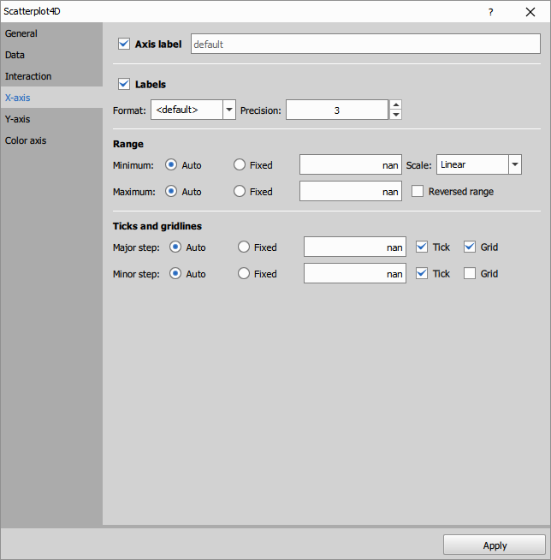Viewport: 551px width, 560px height.
Task: Open the General settings page
Action: (x=51, y=33)
